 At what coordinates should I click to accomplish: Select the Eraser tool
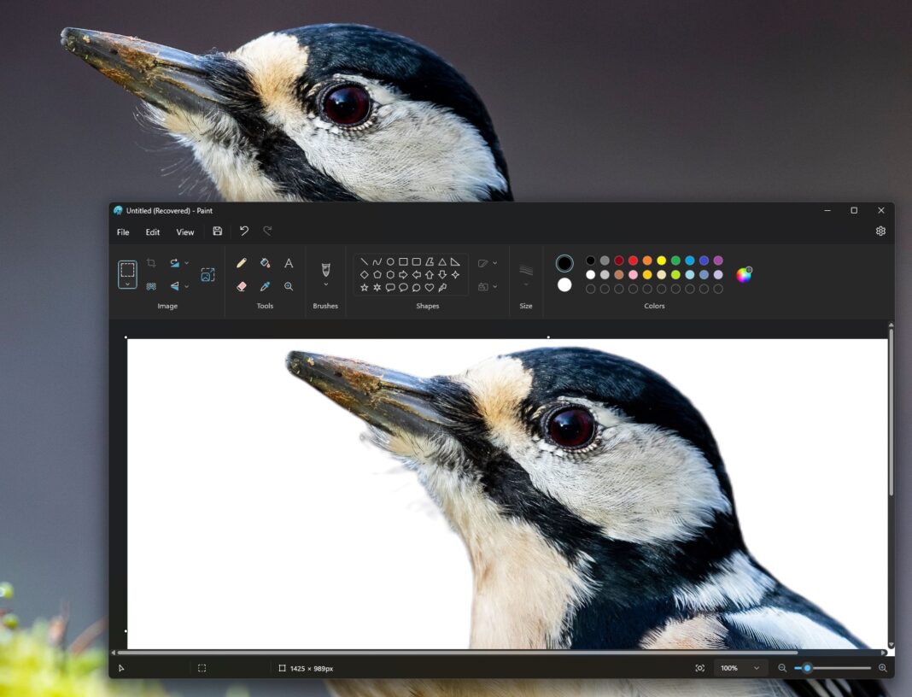(242, 286)
